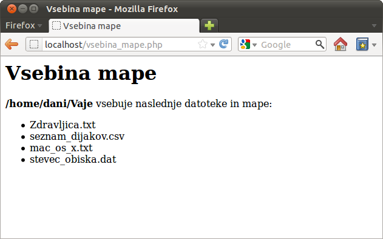Click the site identity icon in URL bar
383x239 pixels.
(34, 45)
